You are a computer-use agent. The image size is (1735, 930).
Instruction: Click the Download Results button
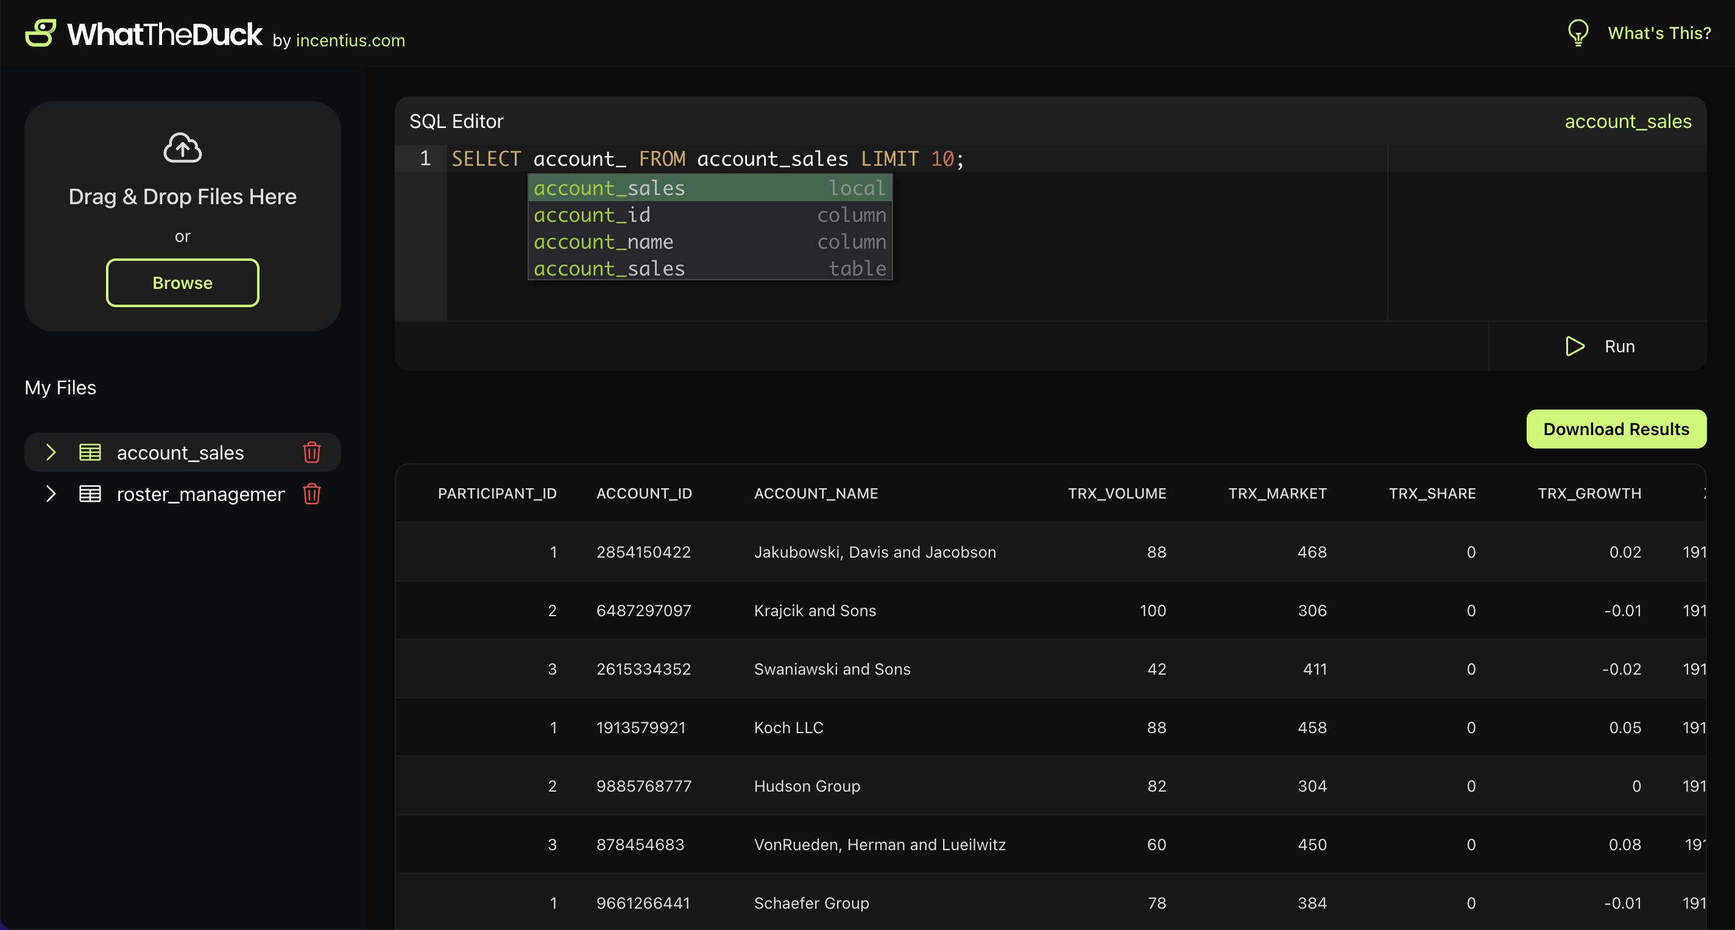[x=1616, y=429]
